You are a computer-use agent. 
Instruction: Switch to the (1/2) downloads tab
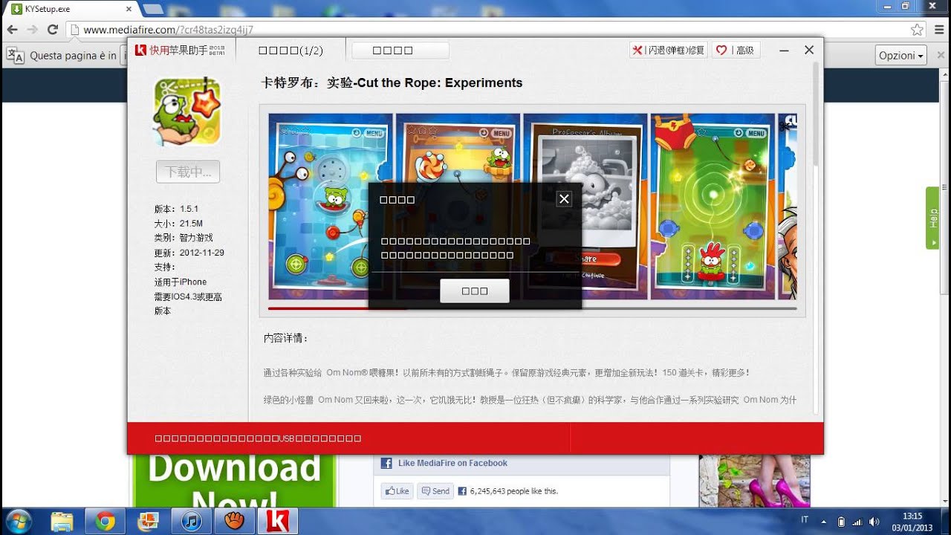(291, 51)
